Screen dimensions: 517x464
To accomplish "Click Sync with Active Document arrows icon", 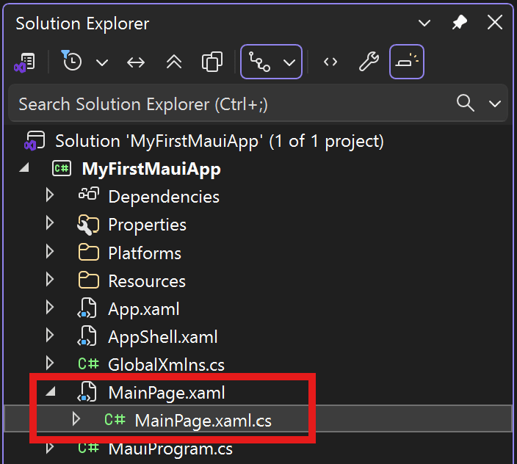I will (136, 62).
